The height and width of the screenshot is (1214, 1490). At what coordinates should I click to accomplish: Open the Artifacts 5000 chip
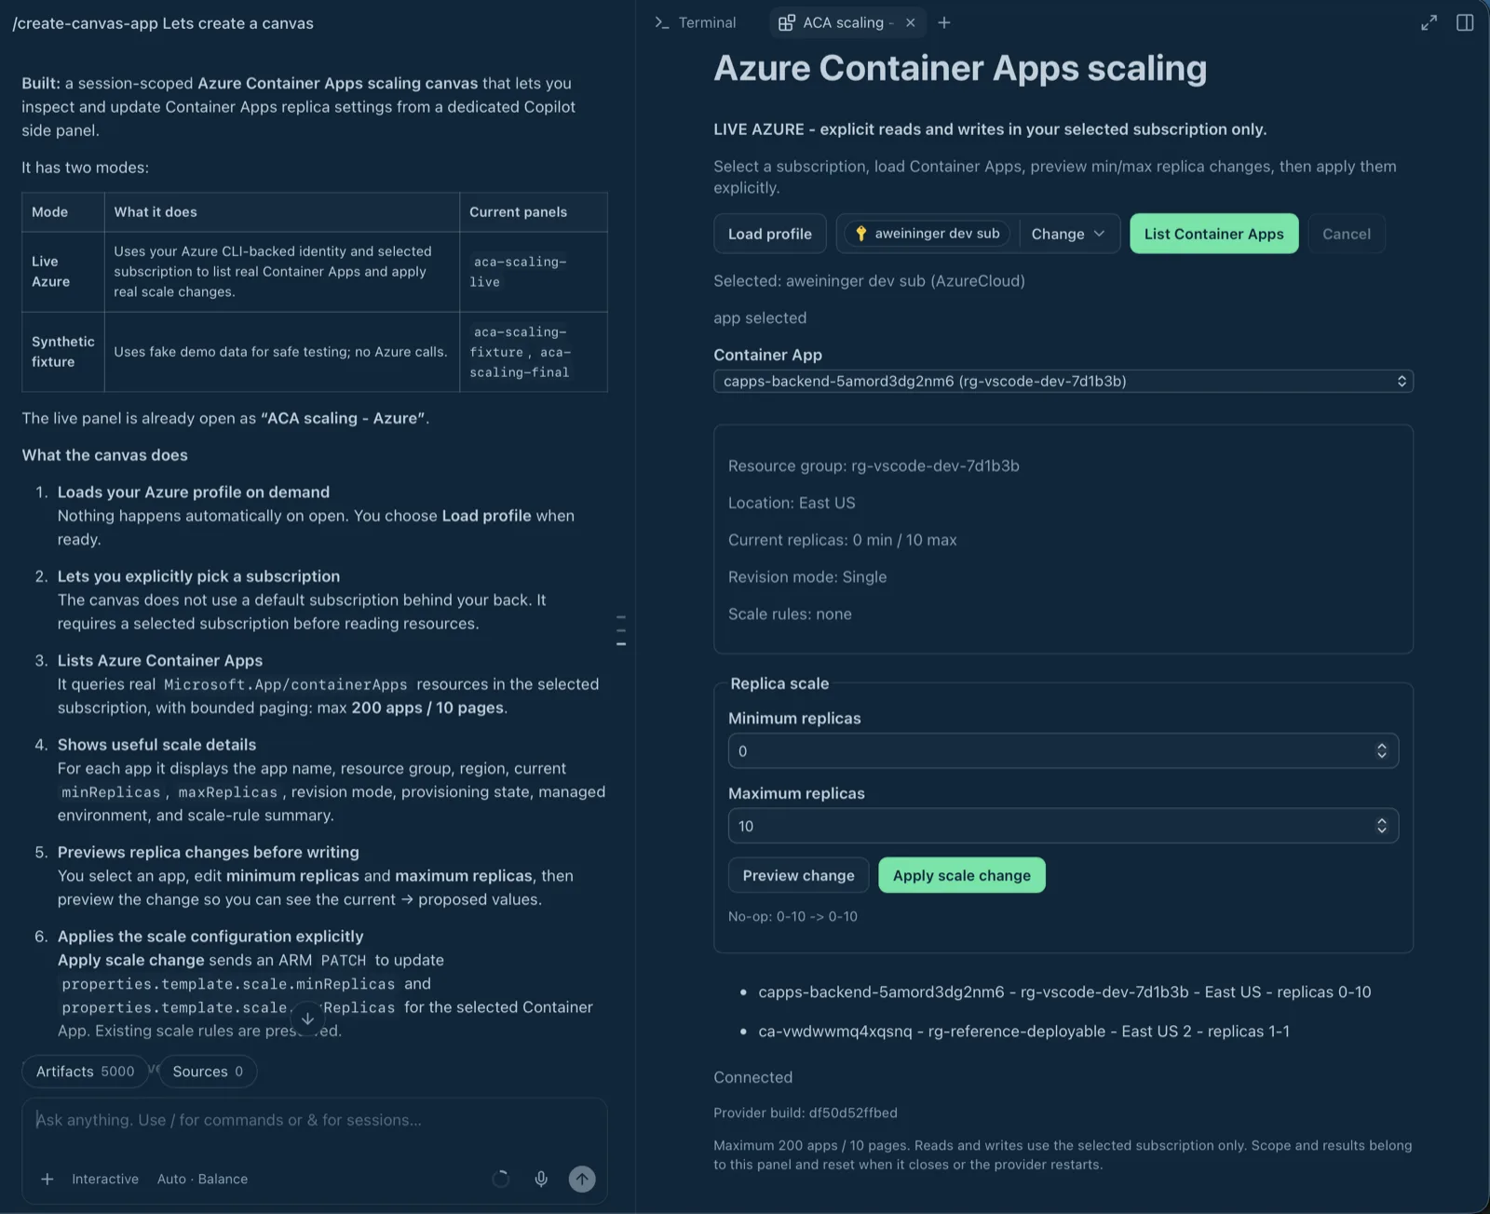(85, 1072)
